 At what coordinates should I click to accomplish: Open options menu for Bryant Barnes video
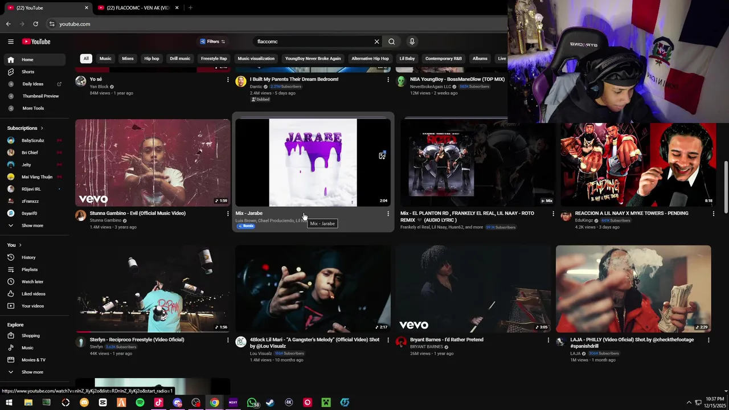tap(548, 340)
